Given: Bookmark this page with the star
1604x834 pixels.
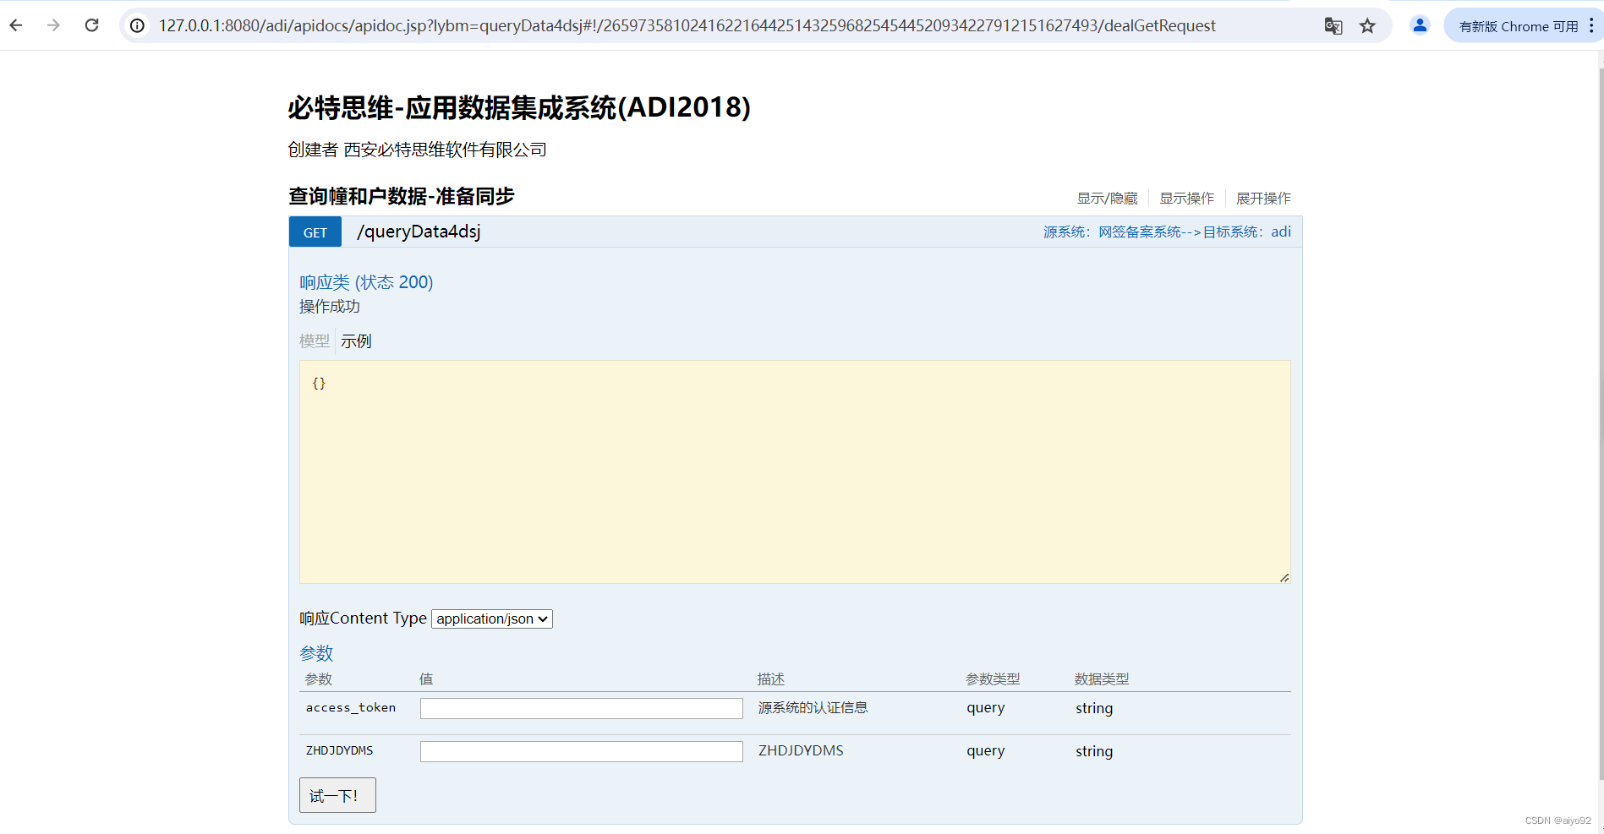Looking at the screenshot, I should click(x=1367, y=26).
